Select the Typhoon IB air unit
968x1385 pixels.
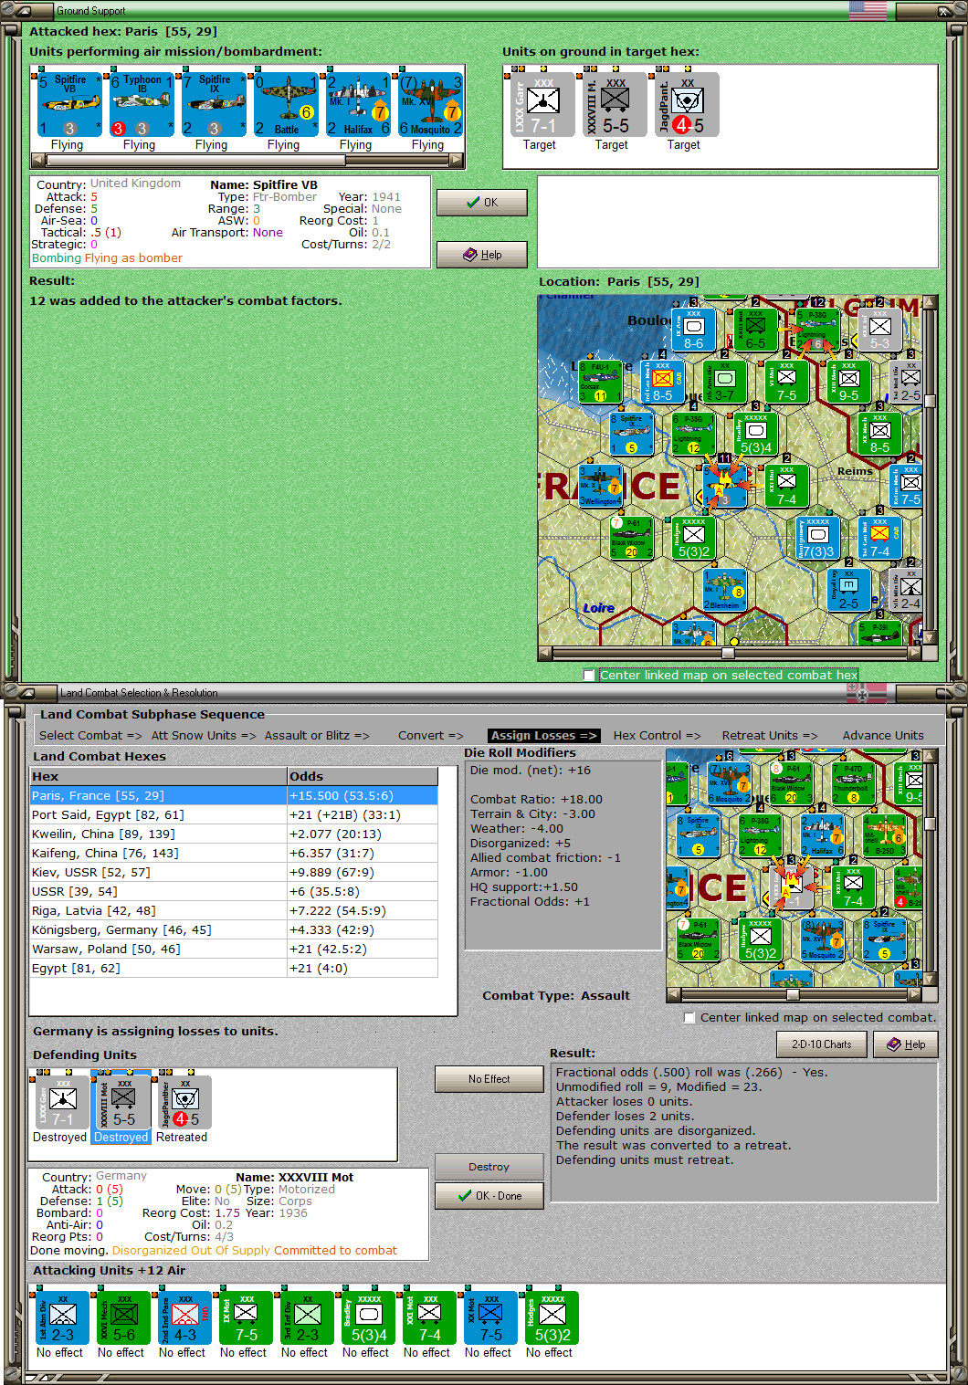pyautogui.click(x=142, y=105)
